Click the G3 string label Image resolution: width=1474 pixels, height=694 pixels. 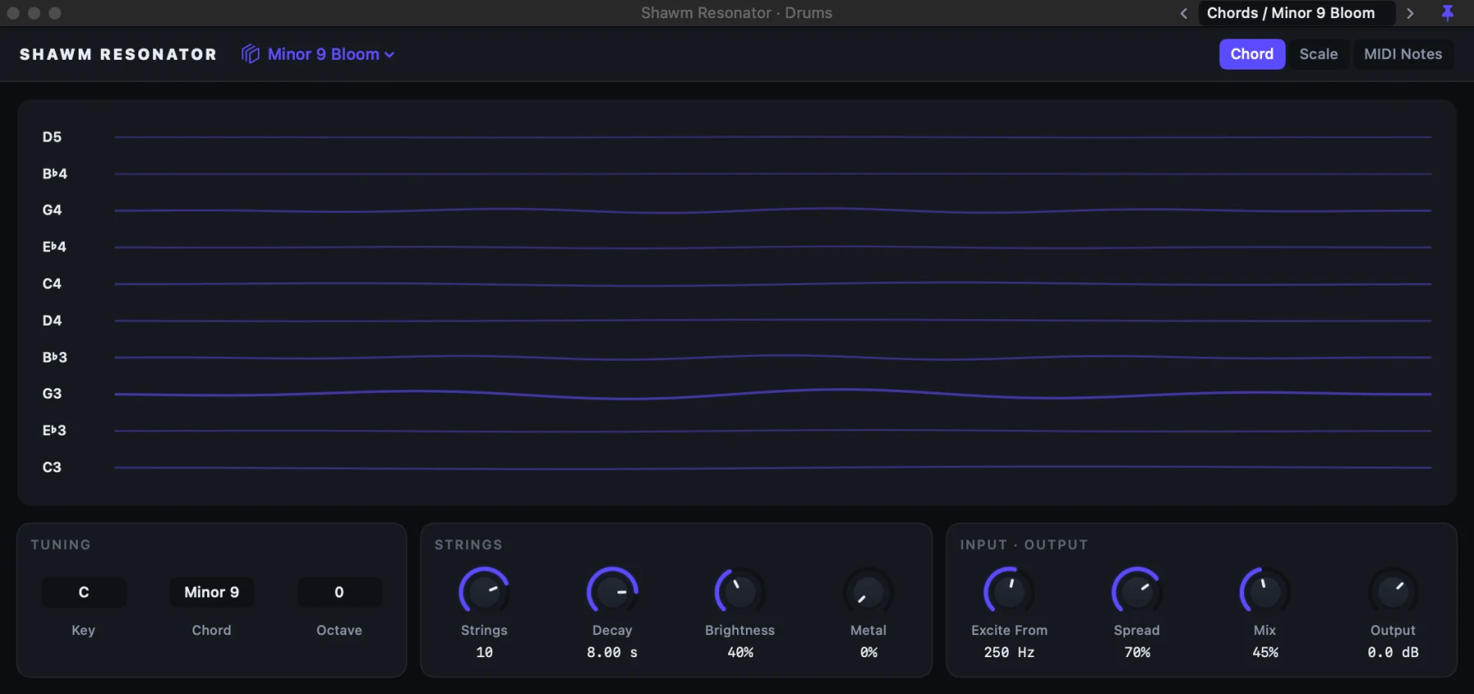tap(52, 394)
